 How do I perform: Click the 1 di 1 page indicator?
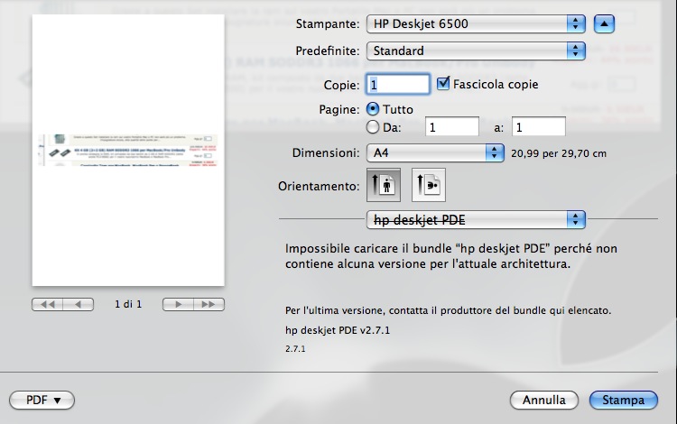128,305
